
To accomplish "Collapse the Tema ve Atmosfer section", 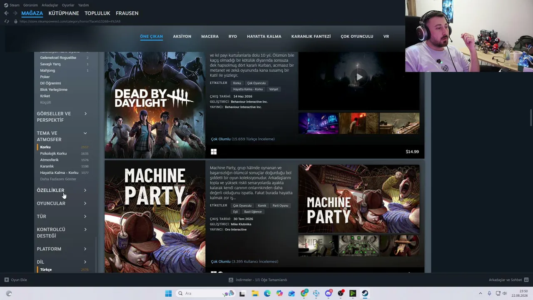I will click(62, 136).
